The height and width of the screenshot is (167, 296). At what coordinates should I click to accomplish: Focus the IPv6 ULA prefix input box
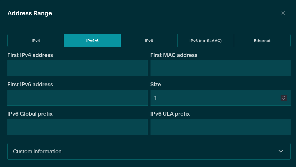click(220, 127)
